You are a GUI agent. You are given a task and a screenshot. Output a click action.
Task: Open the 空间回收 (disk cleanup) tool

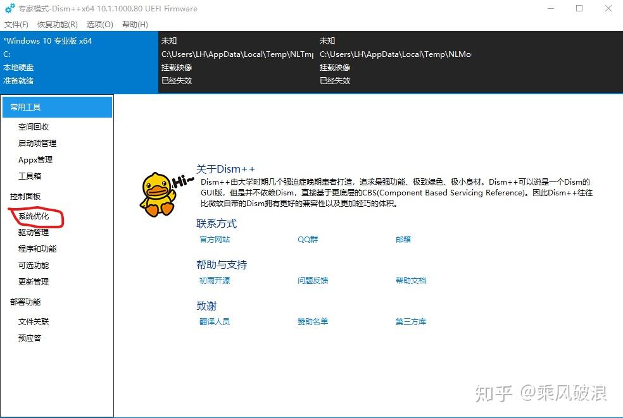[35, 126]
